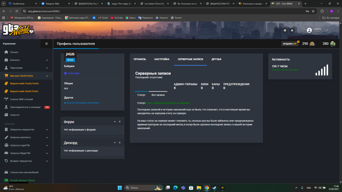Click the browser bookmark star icon

pos(313,11)
